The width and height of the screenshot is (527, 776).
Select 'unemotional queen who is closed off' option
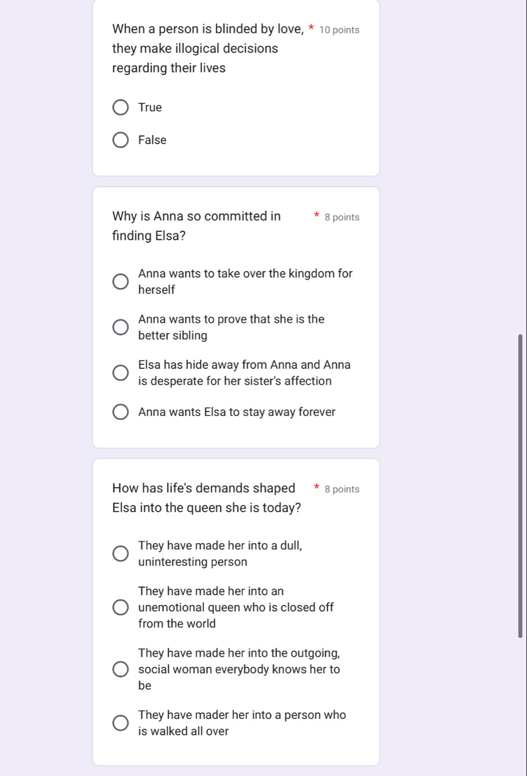121,608
